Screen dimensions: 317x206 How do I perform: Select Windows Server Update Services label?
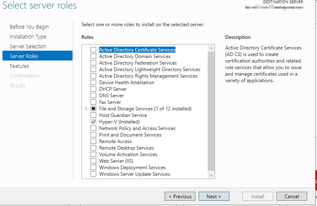[x=134, y=174]
